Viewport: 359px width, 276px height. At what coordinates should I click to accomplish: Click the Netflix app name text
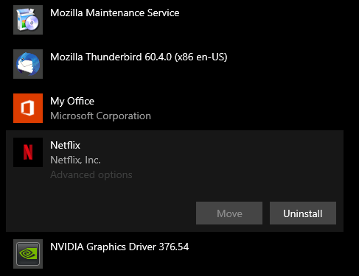pyautogui.click(x=65, y=145)
